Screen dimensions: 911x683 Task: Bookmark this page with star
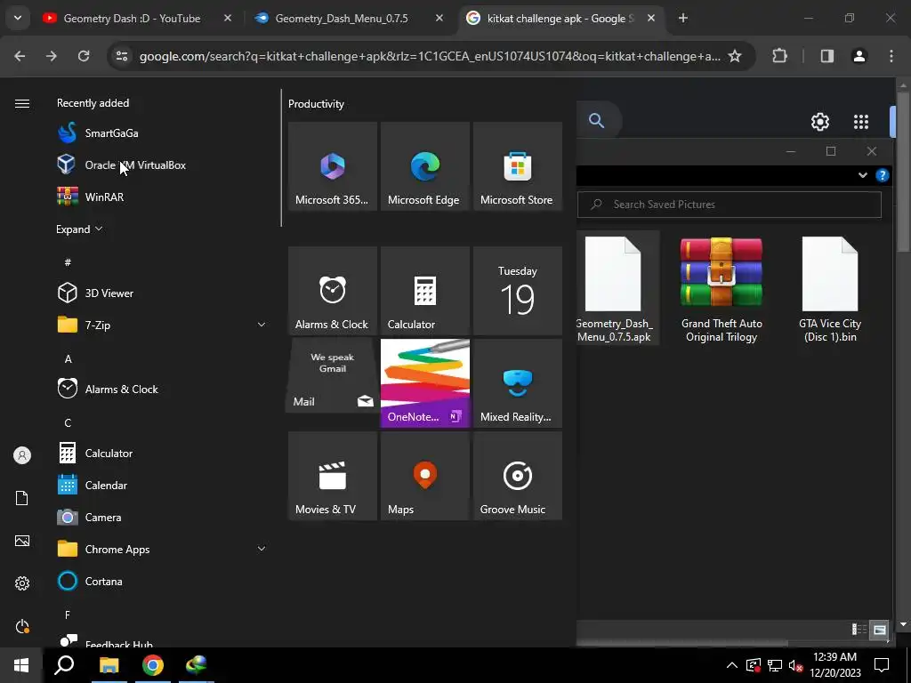[735, 56]
